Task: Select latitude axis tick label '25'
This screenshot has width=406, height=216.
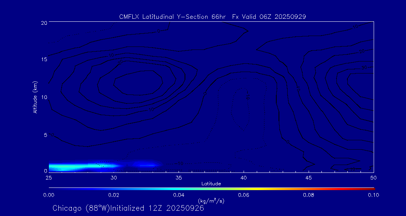Action: click(x=48, y=177)
